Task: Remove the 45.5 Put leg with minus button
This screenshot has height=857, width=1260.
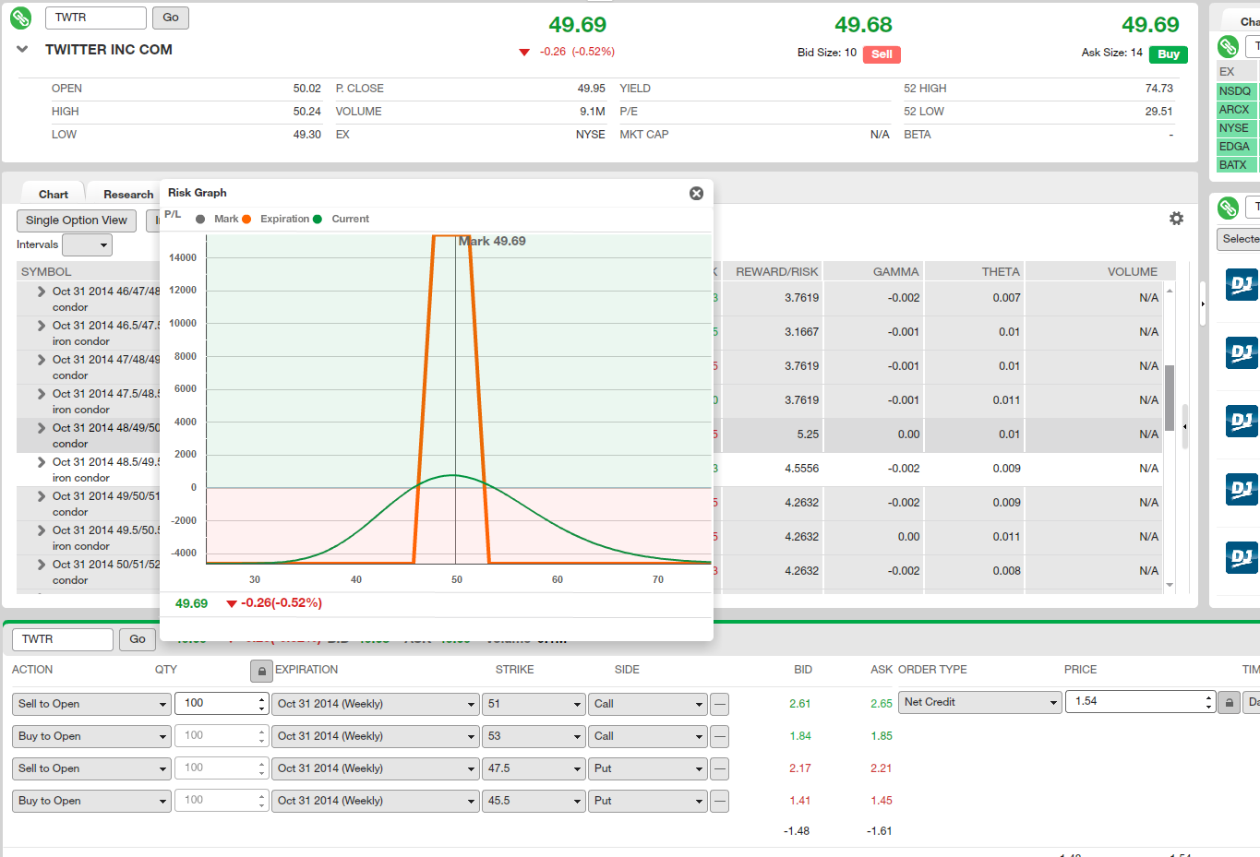Action: pyautogui.click(x=720, y=801)
